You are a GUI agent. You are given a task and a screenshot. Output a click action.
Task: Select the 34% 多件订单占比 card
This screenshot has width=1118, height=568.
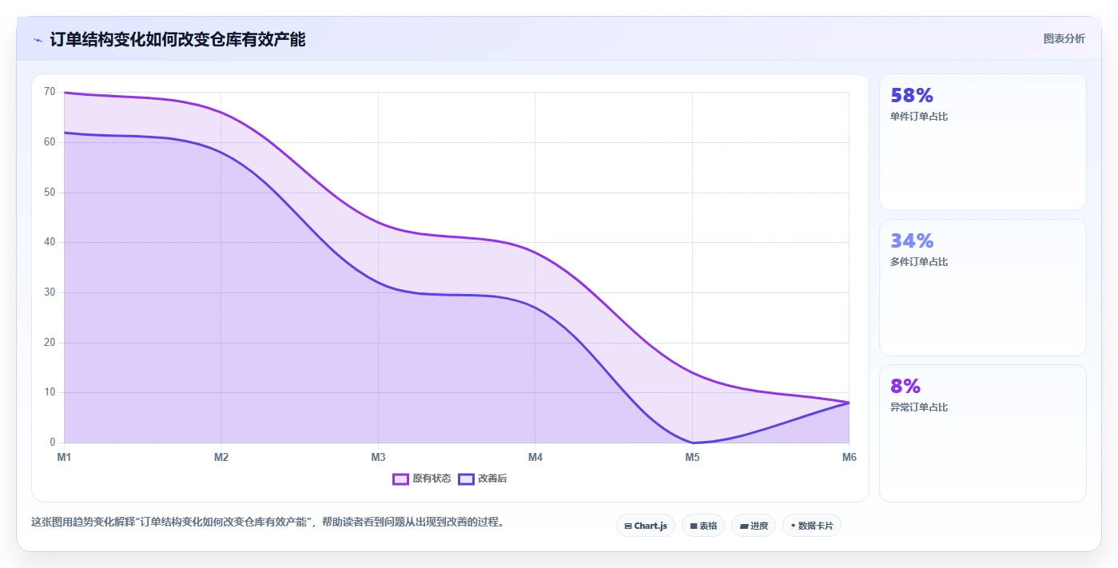pos(983,288)
